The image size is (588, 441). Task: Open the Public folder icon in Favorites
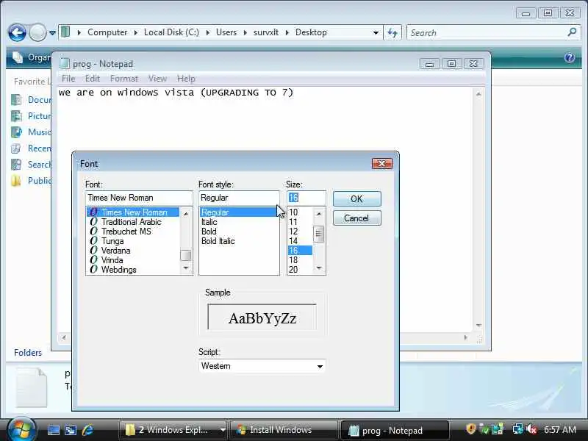tap(16, 180)
